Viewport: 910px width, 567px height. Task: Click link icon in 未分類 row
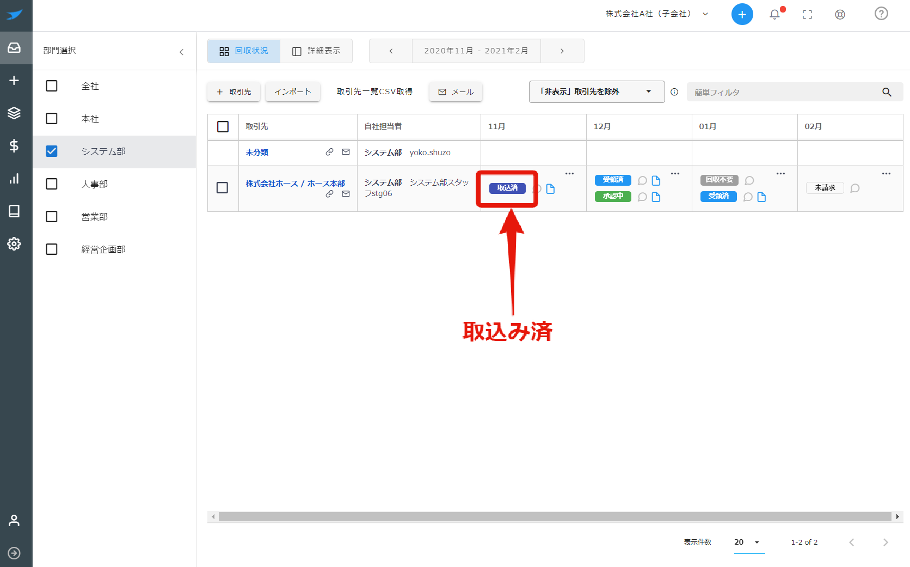[329, 152]
